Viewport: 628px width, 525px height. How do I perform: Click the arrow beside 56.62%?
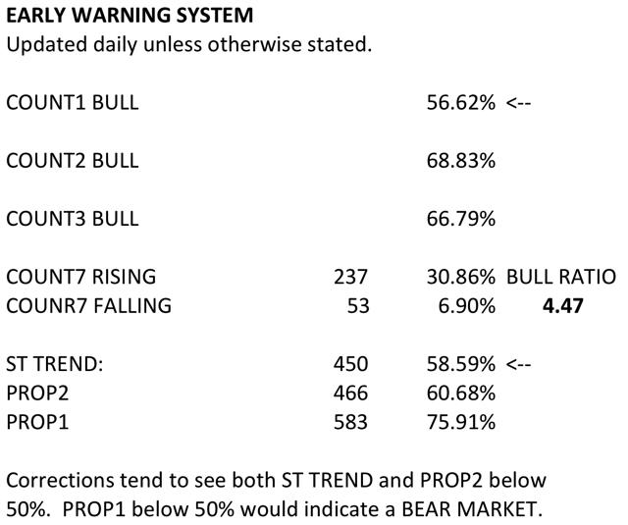coord(519,103)
